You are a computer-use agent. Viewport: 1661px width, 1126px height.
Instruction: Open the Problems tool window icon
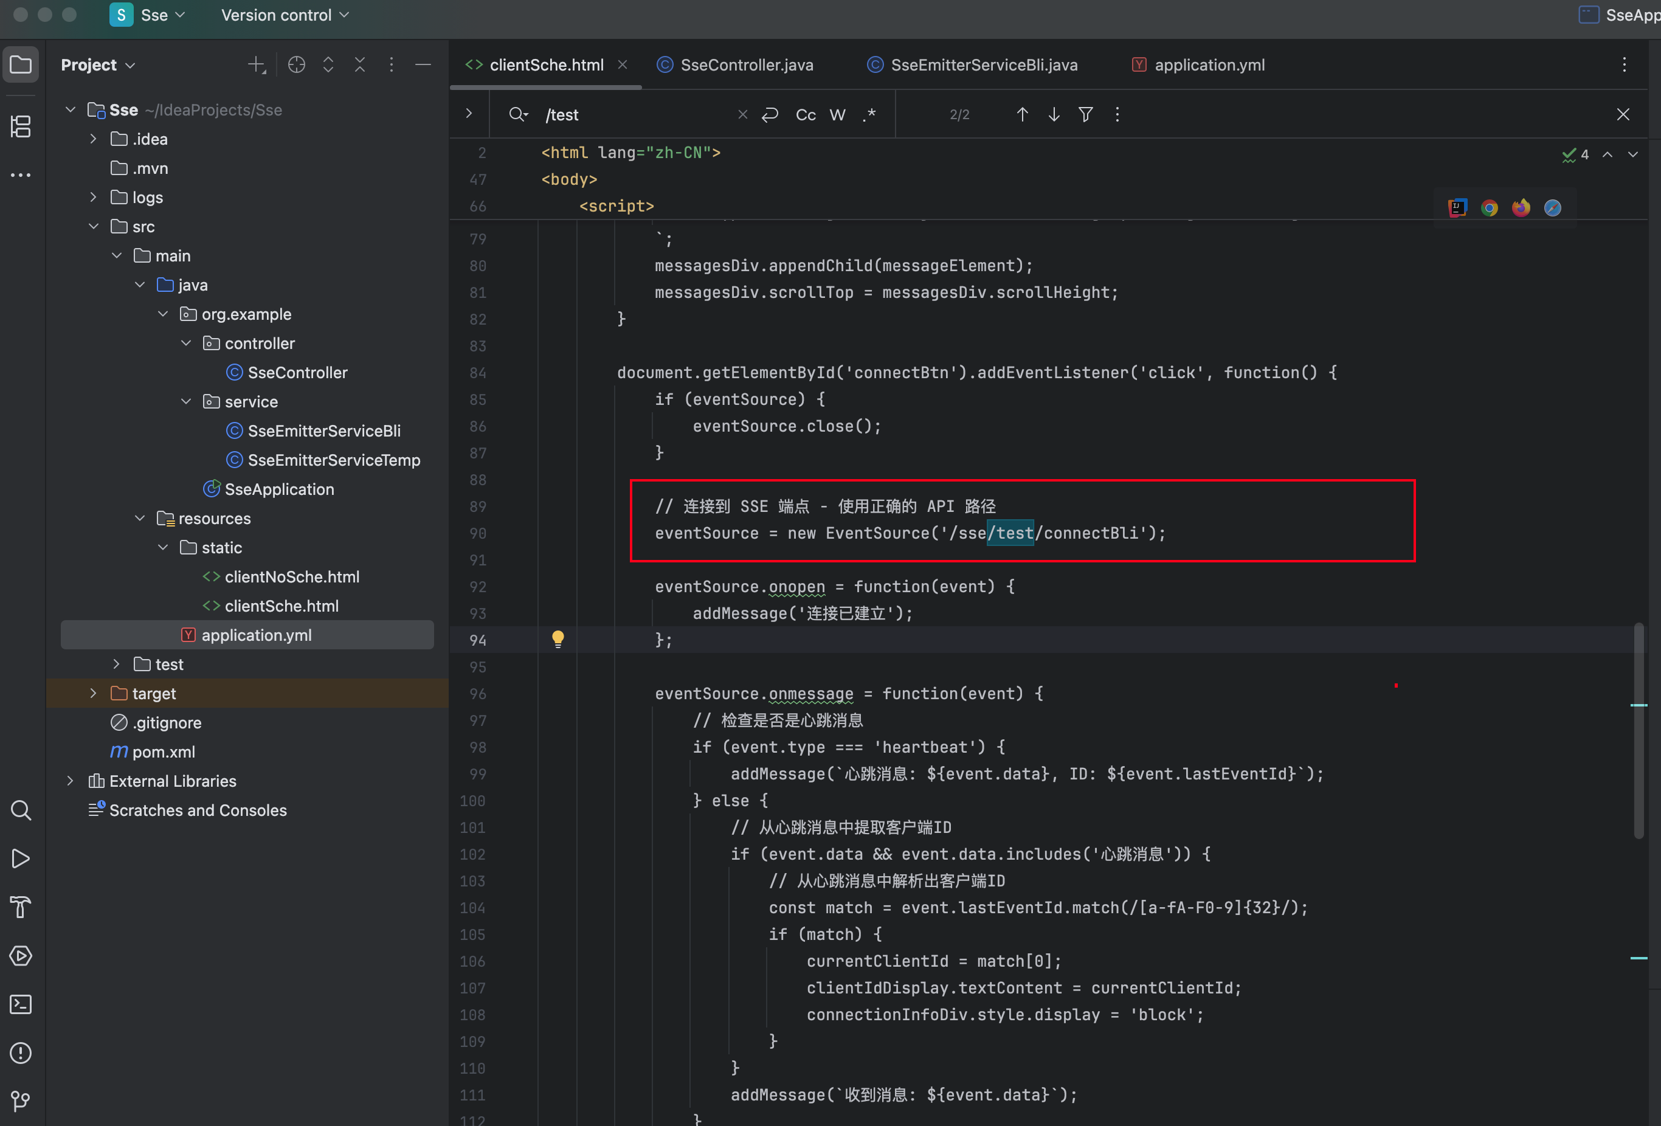click(21, 1053)
